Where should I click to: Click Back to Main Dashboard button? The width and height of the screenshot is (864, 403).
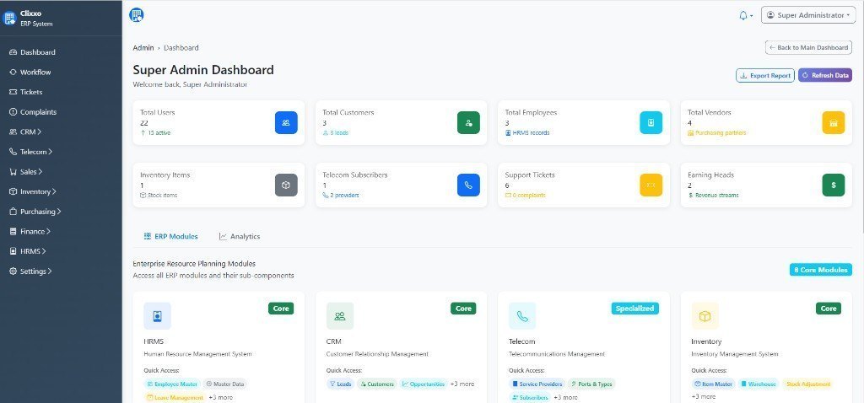(808, 47)
